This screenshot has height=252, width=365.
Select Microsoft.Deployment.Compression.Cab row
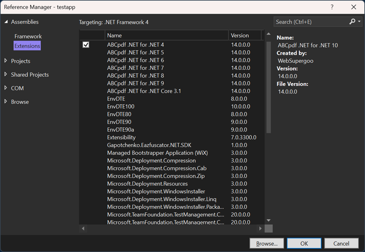[172, 168]
